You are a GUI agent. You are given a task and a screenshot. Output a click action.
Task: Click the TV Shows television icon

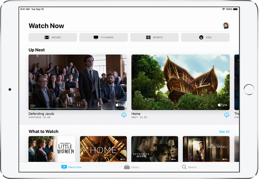96,37
